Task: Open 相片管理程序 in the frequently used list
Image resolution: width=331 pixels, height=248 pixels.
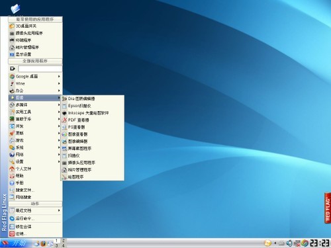Action: coord(35,47)
